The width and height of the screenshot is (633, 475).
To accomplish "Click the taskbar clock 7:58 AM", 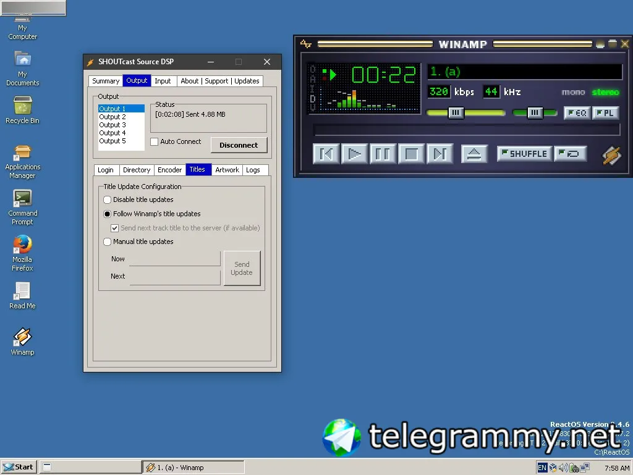I will [x=617, y=468].
